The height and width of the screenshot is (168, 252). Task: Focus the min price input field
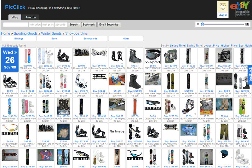tap(35, 25)
